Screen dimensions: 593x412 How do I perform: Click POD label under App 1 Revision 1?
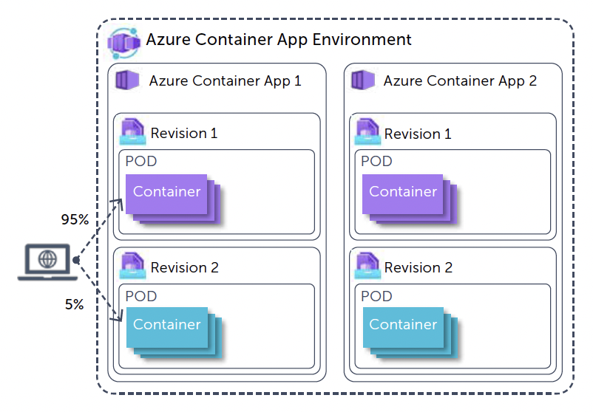(141, 161)
